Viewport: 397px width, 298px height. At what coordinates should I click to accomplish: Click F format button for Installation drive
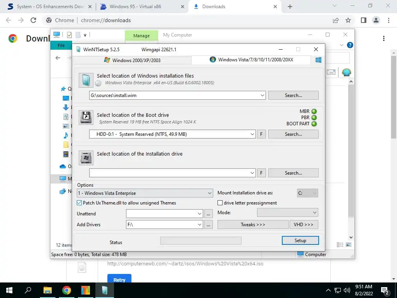click(x=261, y=173)
